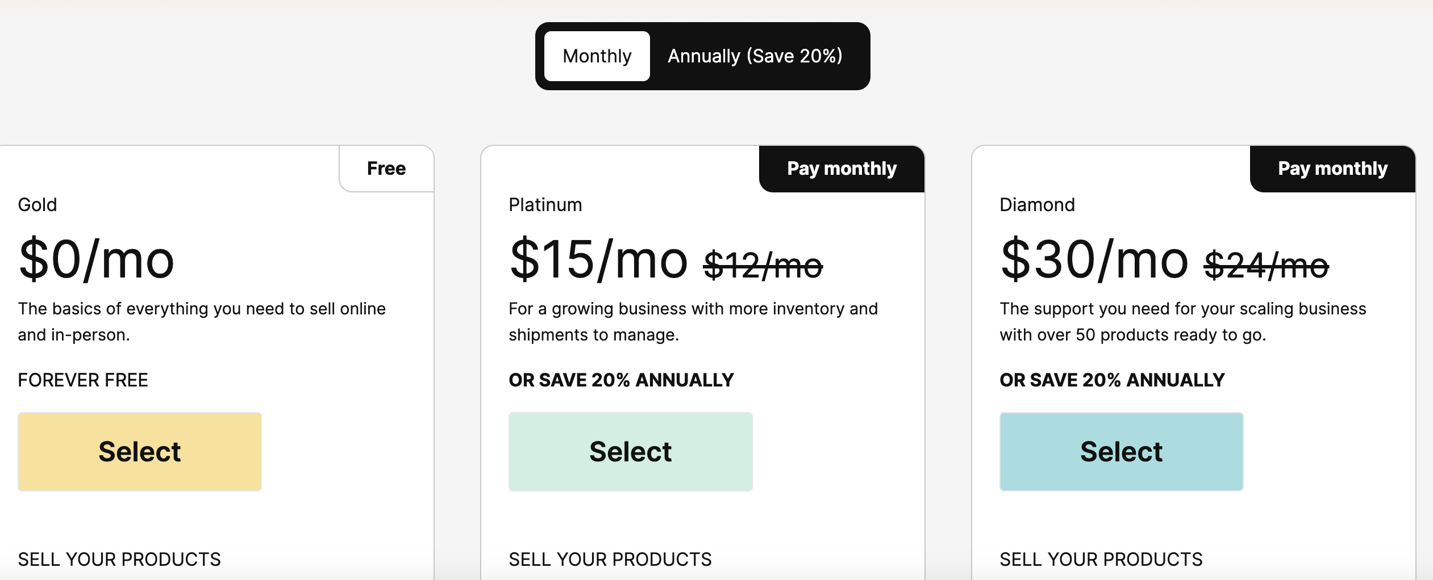The width and height of the screenshot is (1433, 580).
Task: Click the struck-through $24/mo price
Action: (x=1266, y=266)
